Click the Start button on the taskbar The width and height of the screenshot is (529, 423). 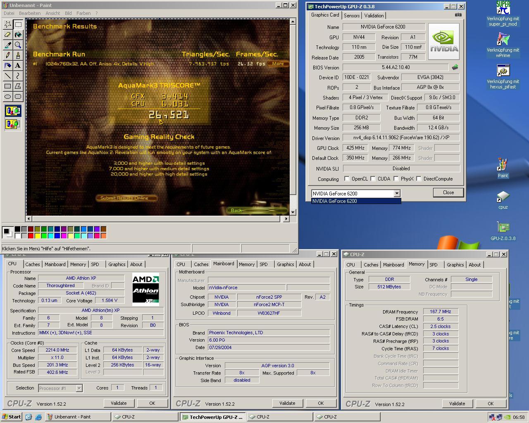(x=12, y=417)
